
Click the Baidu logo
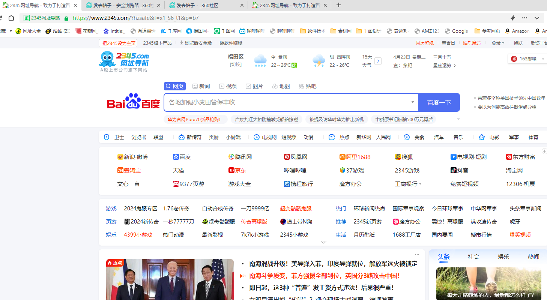tap(134, 101)
